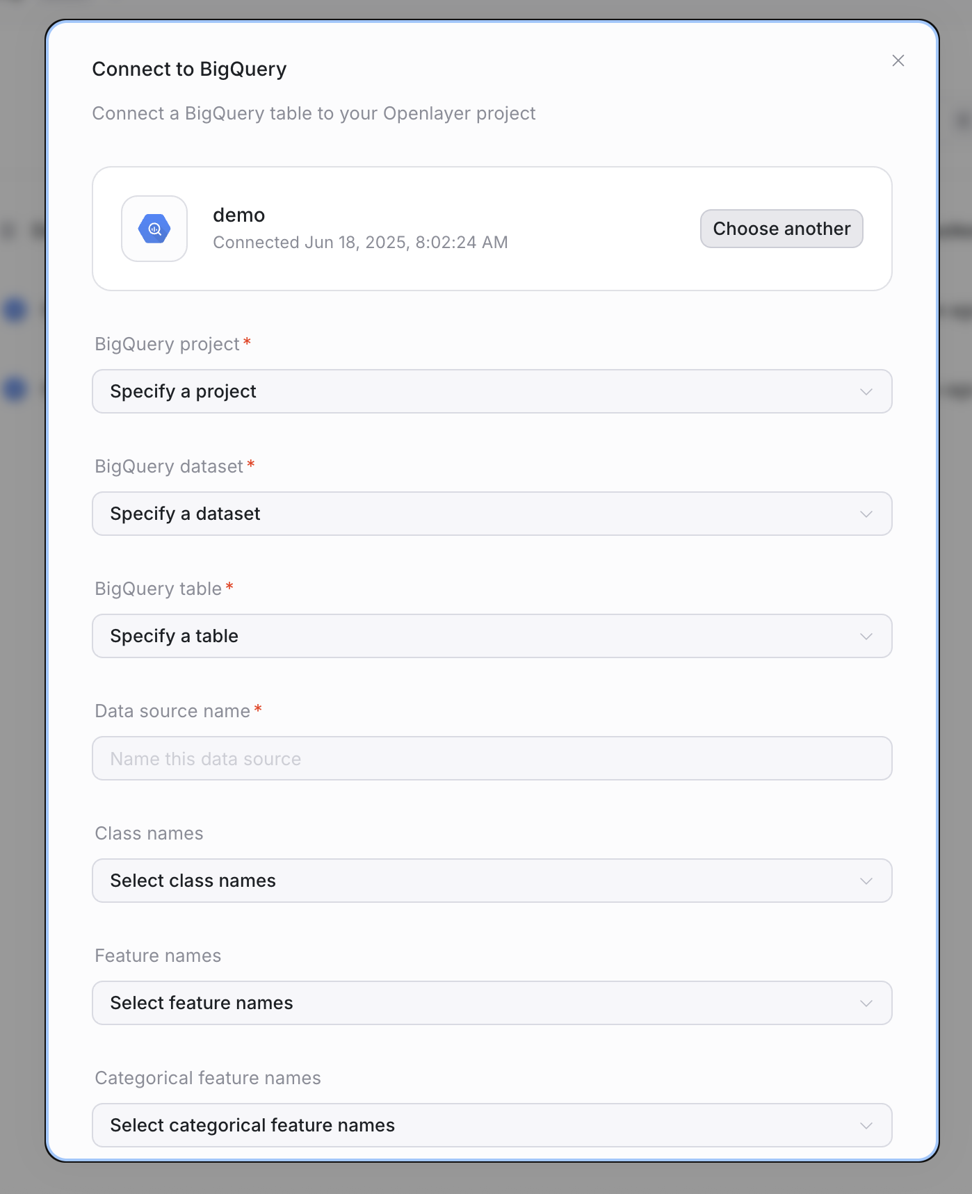Click the demo connection name
Image resolution: width=972 pixels, height=1194 pixels.
(238, 215)
